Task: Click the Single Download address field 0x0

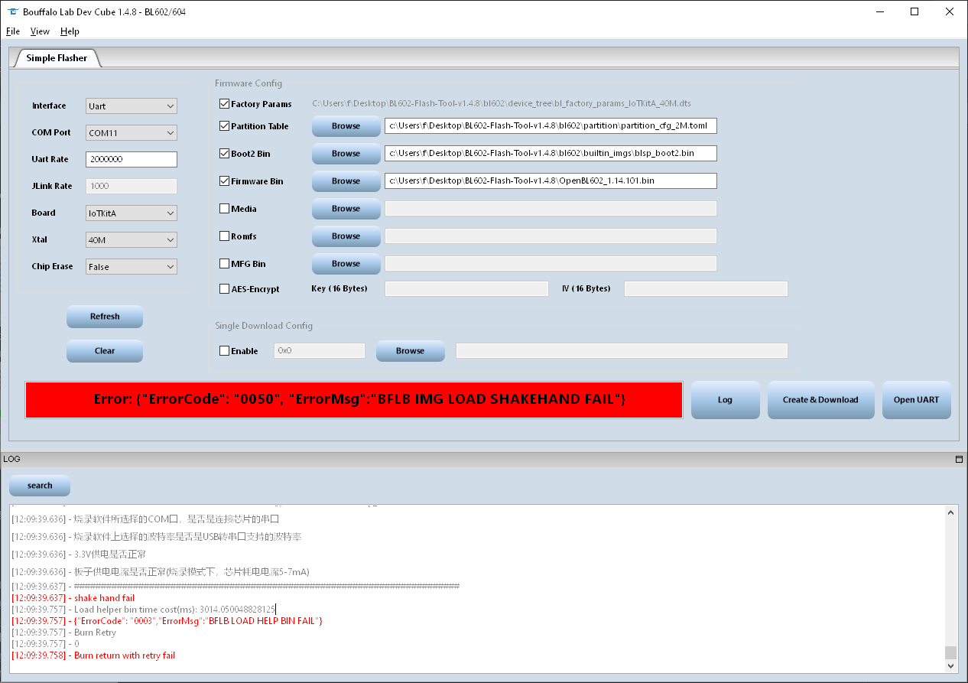Action: (x=319, y=351)
